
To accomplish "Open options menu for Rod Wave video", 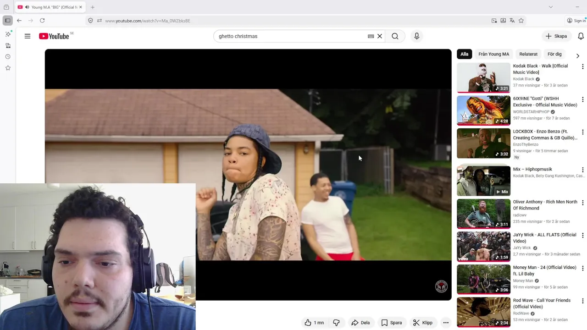I will [582, 301].
